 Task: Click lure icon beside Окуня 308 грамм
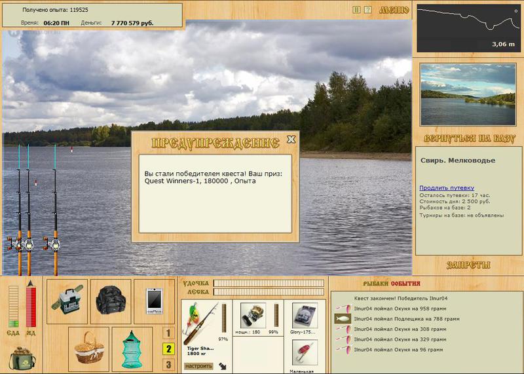click(343, 329)
